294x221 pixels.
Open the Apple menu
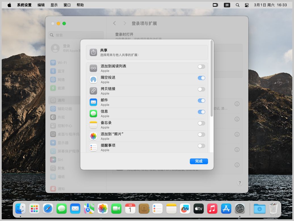(x=9, y=5)
